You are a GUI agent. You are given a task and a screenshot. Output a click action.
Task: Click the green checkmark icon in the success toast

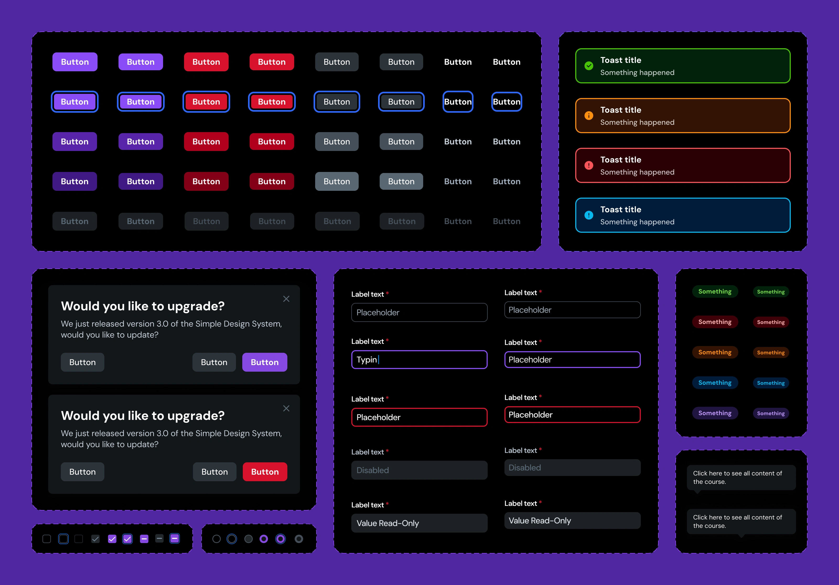[x=589, y=66]
